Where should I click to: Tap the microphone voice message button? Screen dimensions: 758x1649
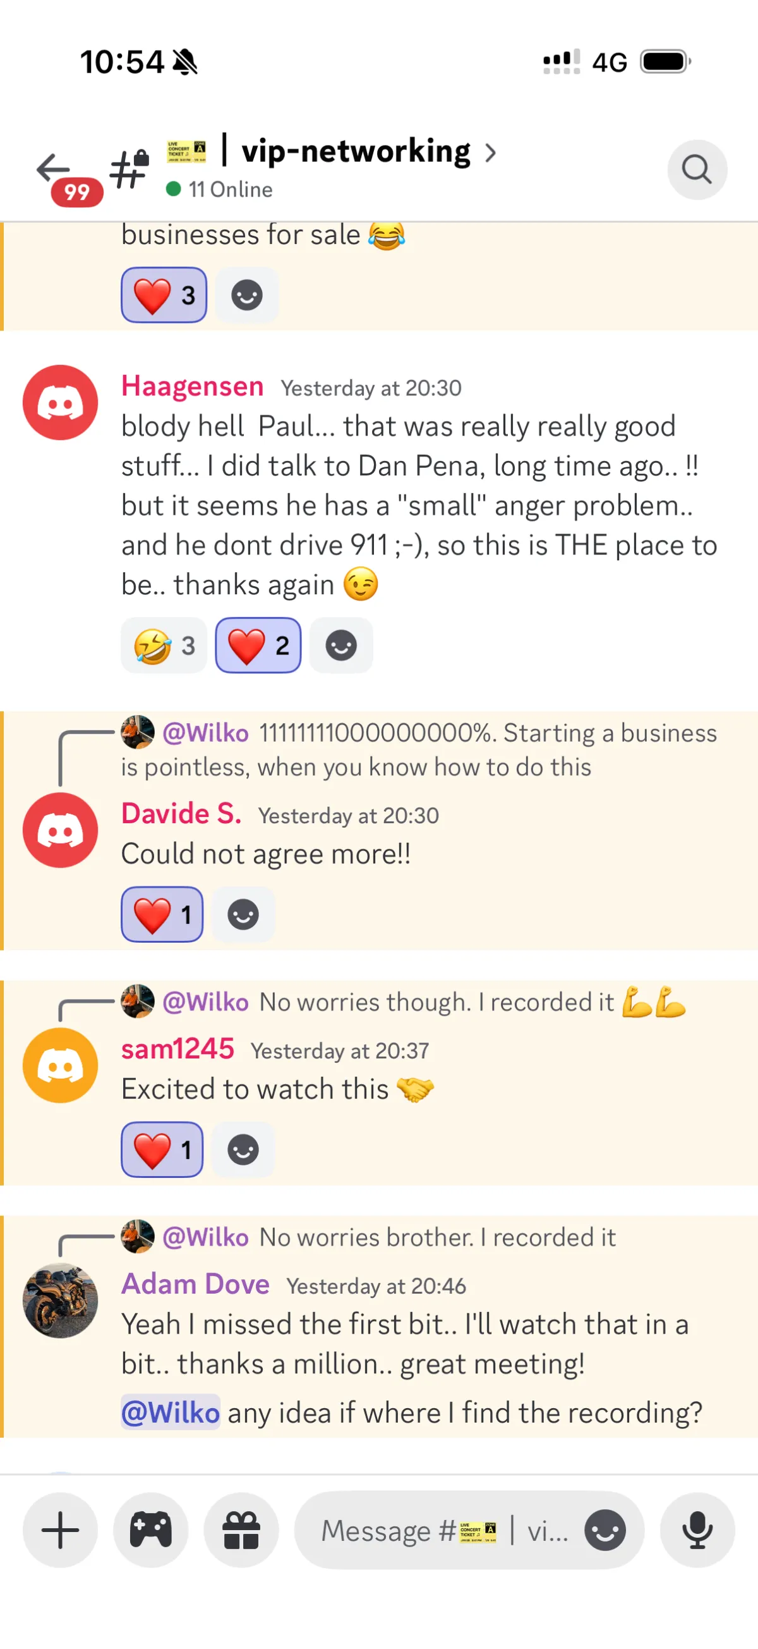697,1530
